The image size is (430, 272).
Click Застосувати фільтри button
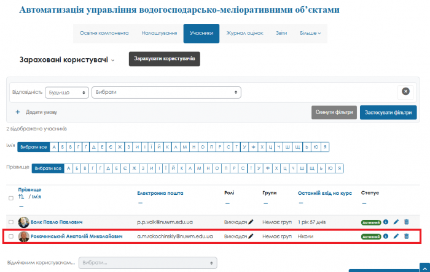point(388,113)
